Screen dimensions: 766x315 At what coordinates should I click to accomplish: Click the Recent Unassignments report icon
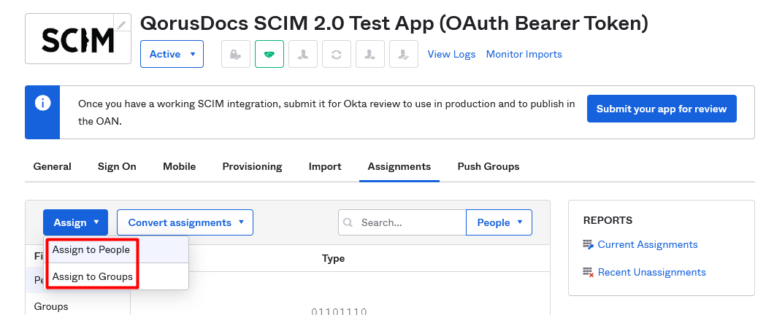588,273
